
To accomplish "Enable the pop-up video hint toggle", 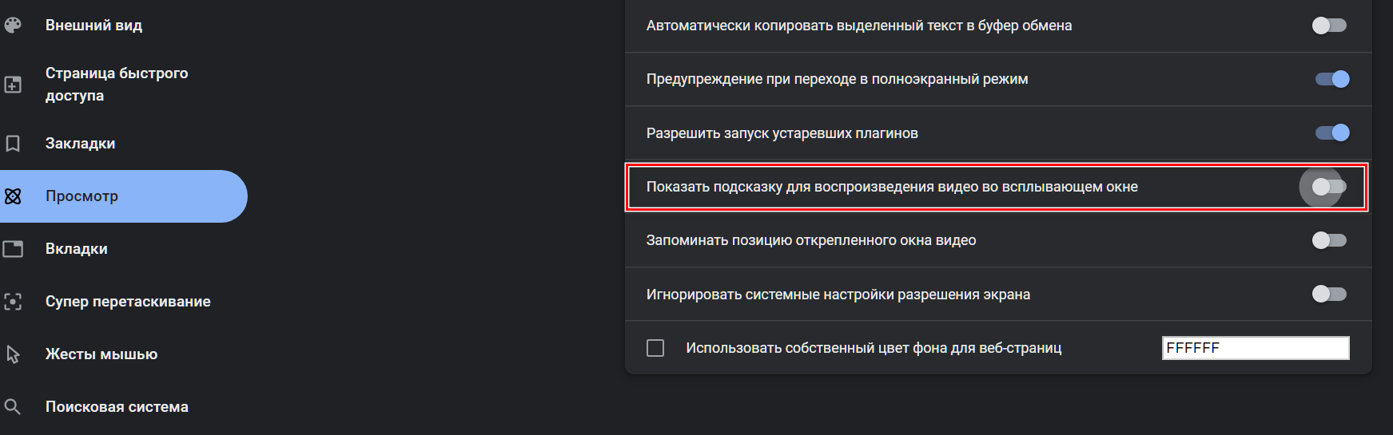I will 1329,187.
